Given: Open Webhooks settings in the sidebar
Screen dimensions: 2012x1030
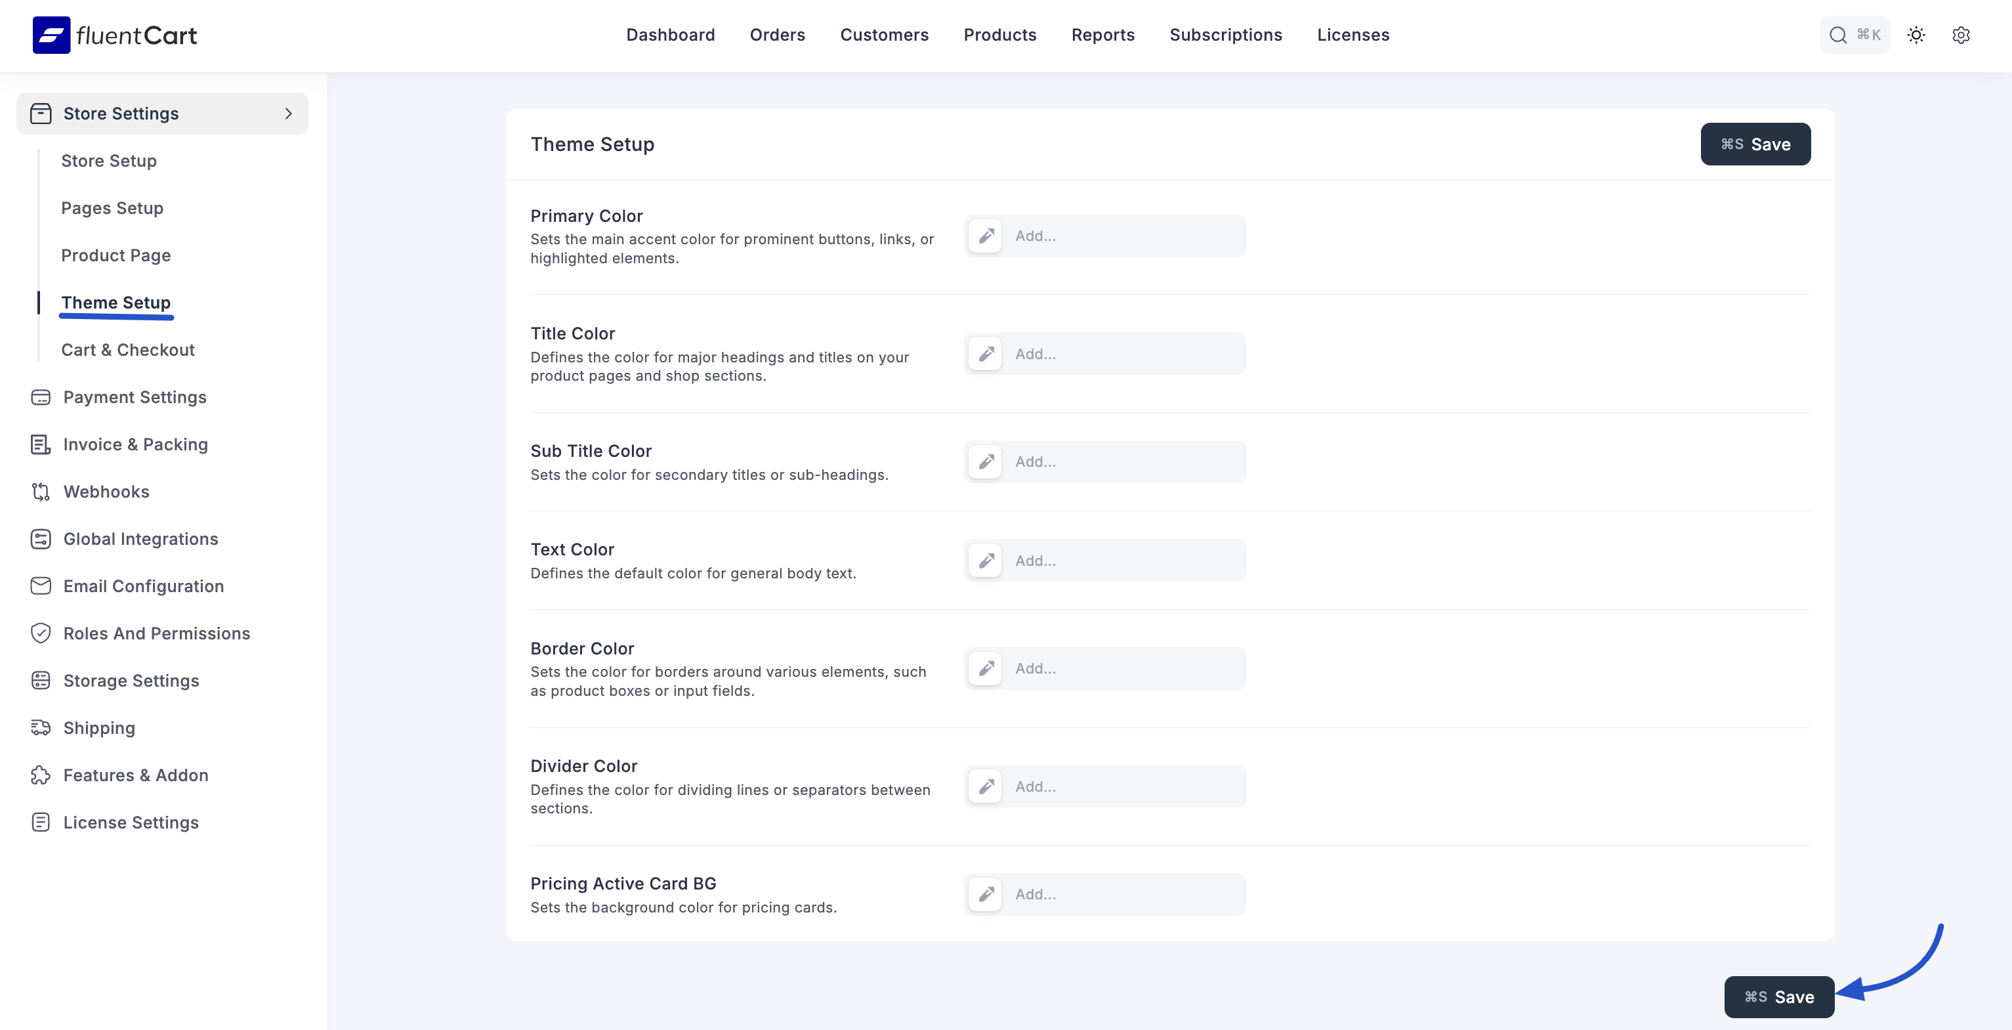Looking at the screenshot, I should (x=106, y=492).
